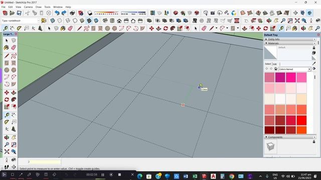Viewport: 321px width, 180px height.
Task: Switch to Iso view icon
Action: click(x=105, y=20)
